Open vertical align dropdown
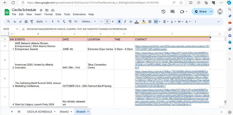Screen dimensions: 233x115 click(x=173, y=22)
